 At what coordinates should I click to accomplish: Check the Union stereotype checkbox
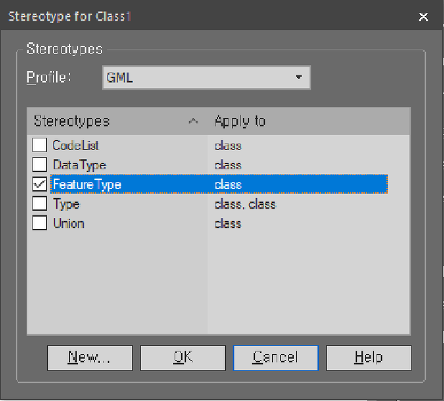(39, 223)
